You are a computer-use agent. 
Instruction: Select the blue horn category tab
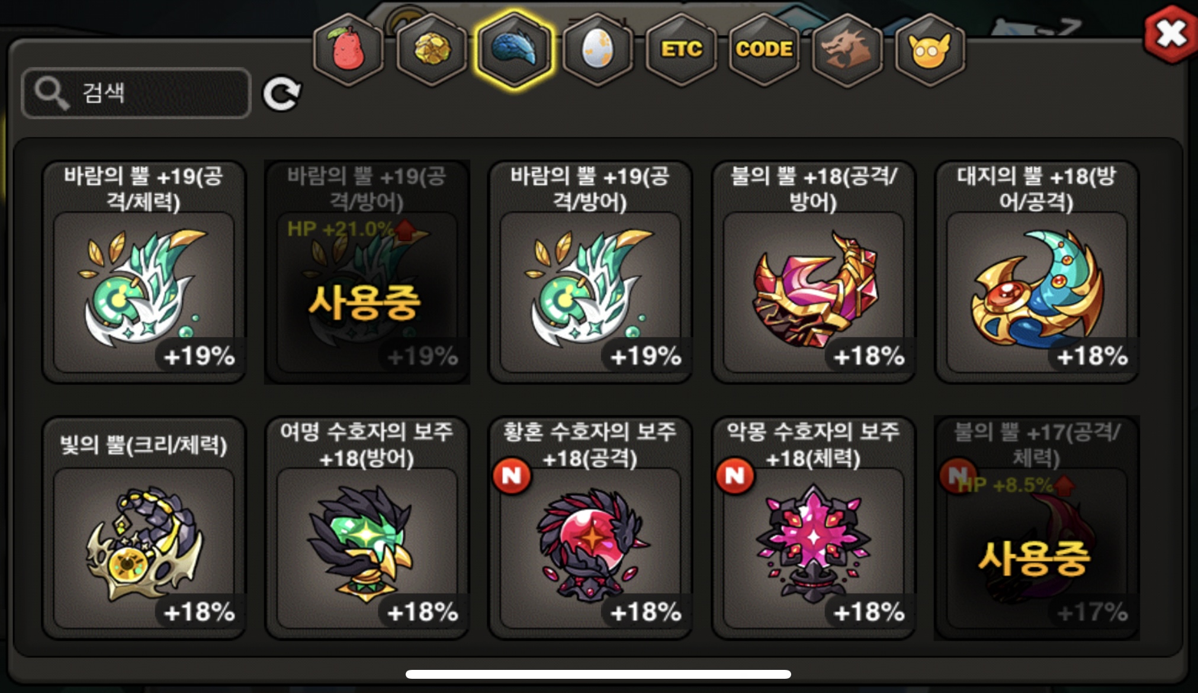tap(514, 50)
